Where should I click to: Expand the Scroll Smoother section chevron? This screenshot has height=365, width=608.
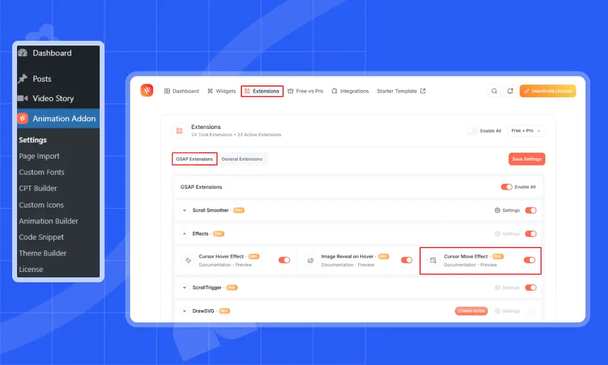pos(184,210)
